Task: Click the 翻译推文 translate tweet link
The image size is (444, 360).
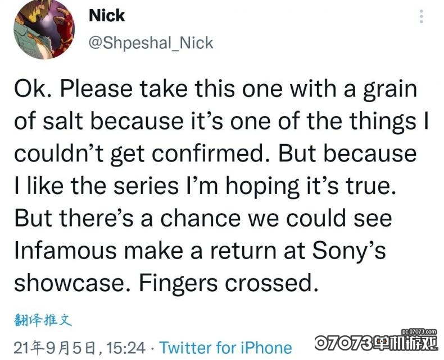Action: tap(43, 320)
